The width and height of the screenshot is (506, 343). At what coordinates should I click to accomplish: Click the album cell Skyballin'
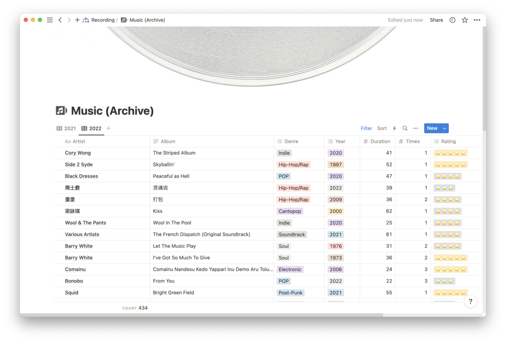point(212,164)
